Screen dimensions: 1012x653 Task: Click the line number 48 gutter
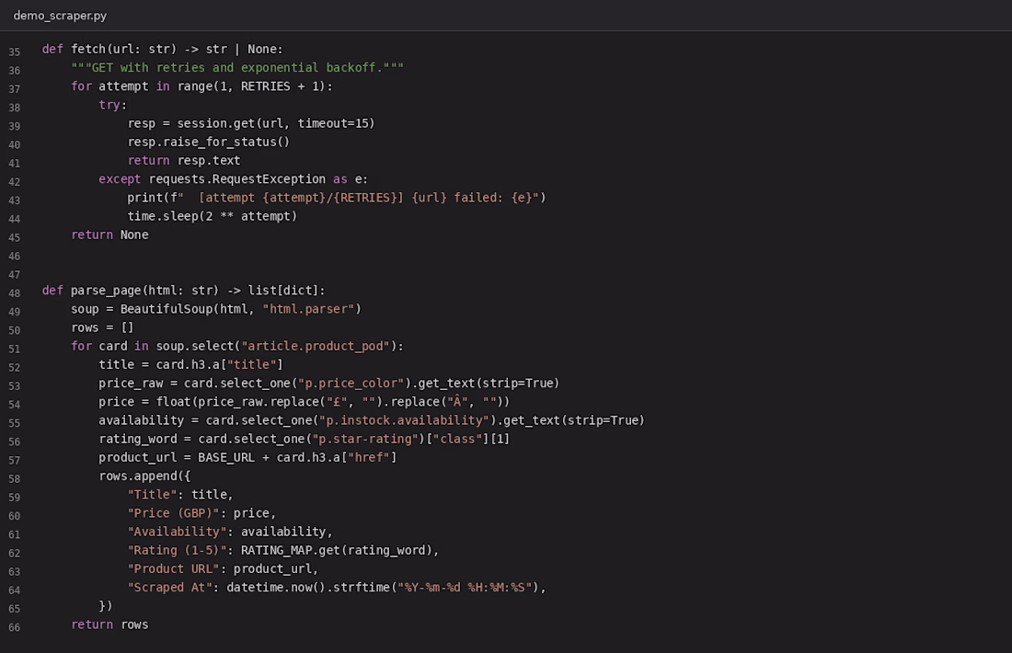[14, 293]
